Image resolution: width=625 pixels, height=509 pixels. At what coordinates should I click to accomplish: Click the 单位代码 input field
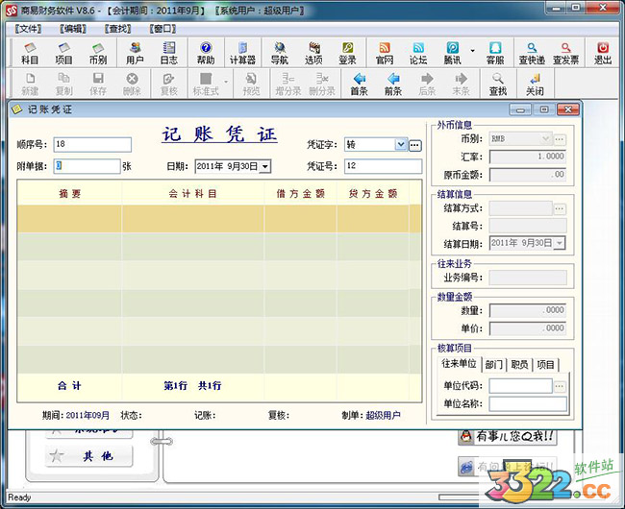(520, 386)
